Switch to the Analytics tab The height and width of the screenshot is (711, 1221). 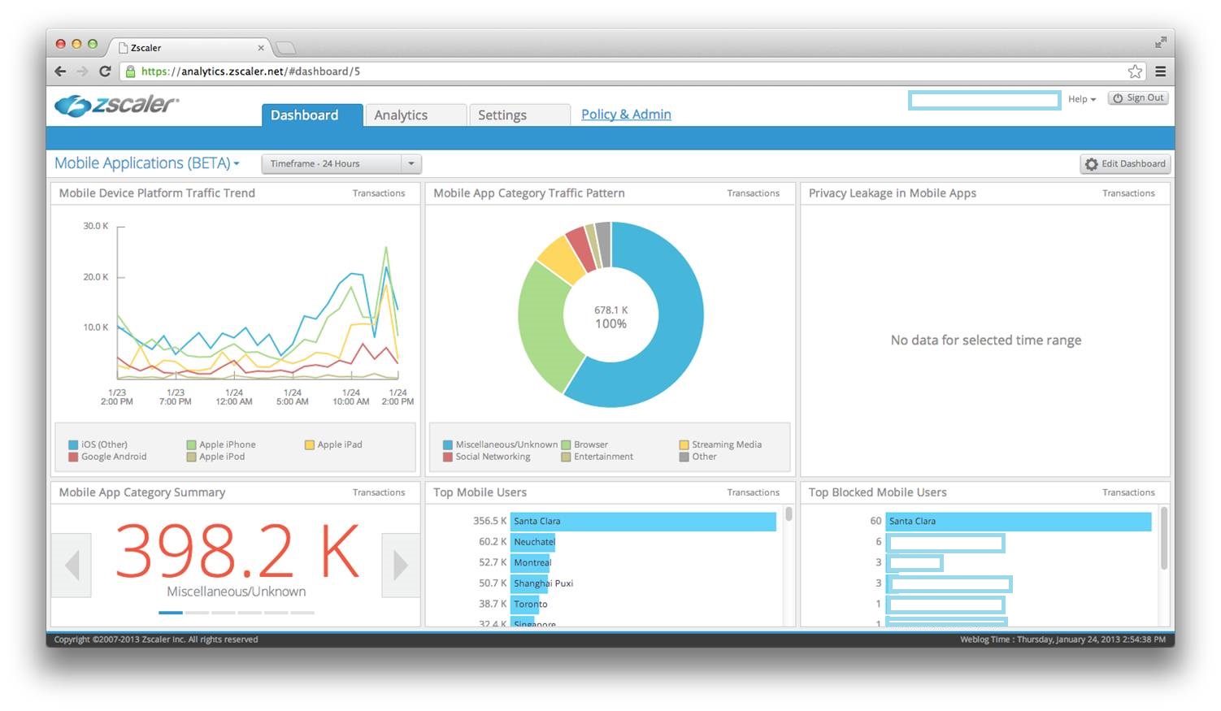click(415, 115)
